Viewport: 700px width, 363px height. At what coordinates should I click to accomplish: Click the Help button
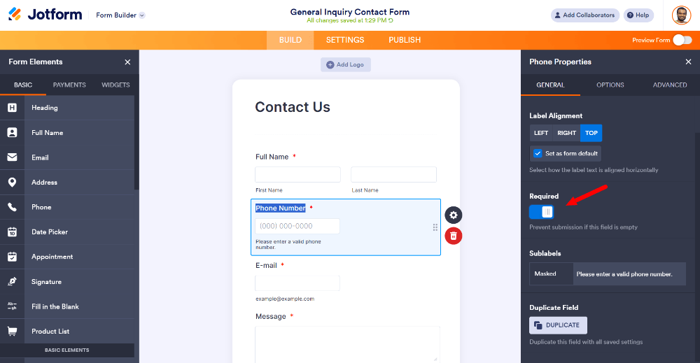coord(638,15)
